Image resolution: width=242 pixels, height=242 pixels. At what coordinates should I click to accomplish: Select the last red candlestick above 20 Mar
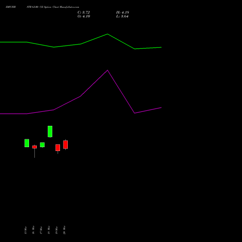pos(65,144)
